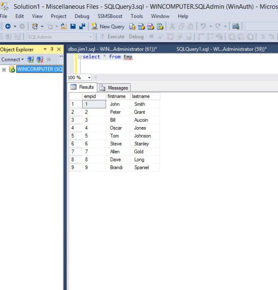This screenshot has width=278, height=290.
Task: Click Disconnect icon in Object Explorer
Action: pyautogui.click(x=40, y=59)
